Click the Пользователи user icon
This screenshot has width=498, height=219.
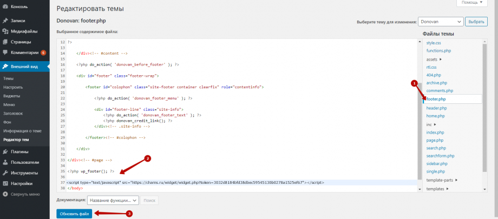click(5, 162)
